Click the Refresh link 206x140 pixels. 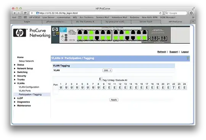[162, 52]
